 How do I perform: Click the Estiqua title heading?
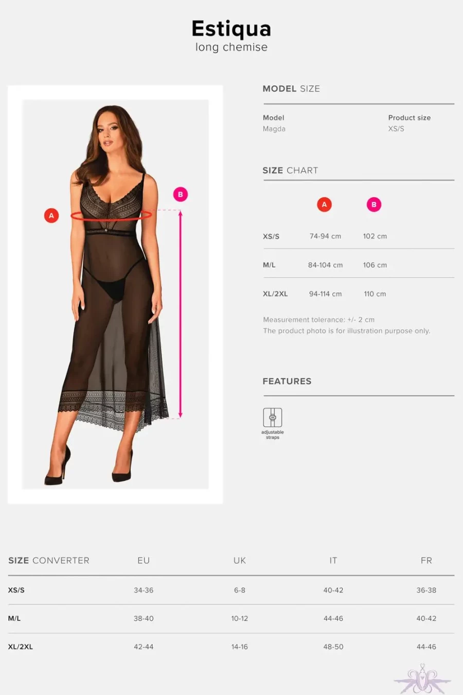coord(232,29)
